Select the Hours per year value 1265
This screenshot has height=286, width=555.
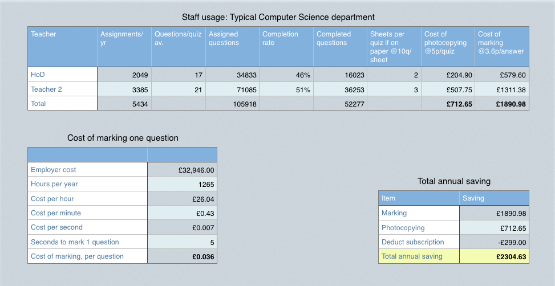[x=183, y=184]
